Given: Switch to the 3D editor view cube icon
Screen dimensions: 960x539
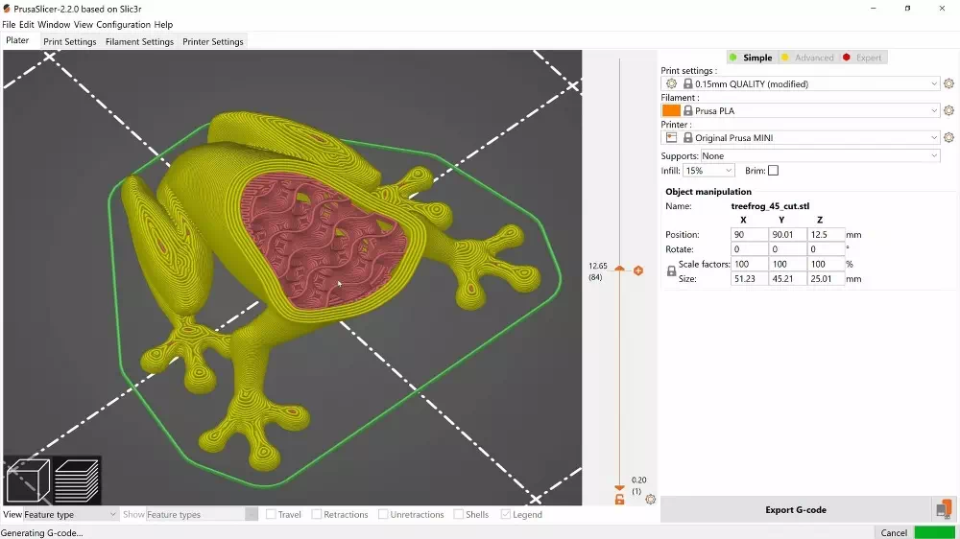Looking at the screenshot, I should [28, 480].
